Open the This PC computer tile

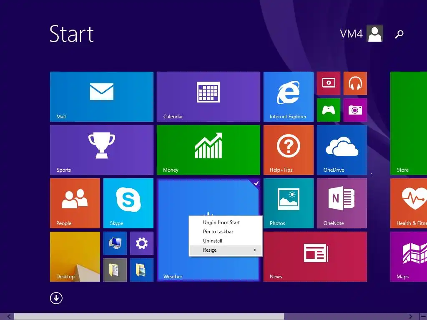(x=115, y=243)
